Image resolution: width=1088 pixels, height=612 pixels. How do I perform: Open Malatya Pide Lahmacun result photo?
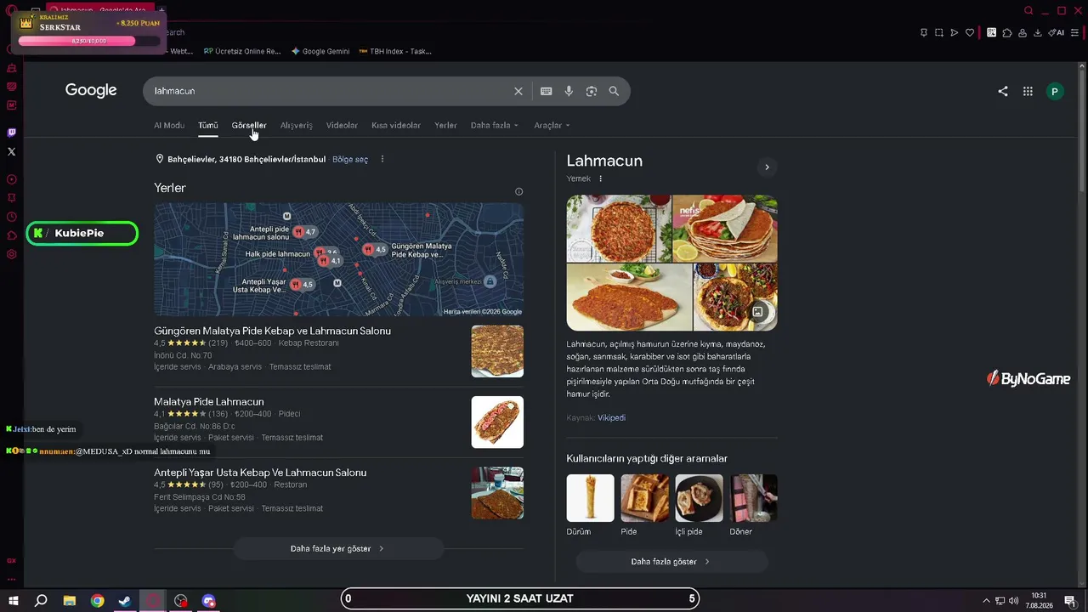497,422
